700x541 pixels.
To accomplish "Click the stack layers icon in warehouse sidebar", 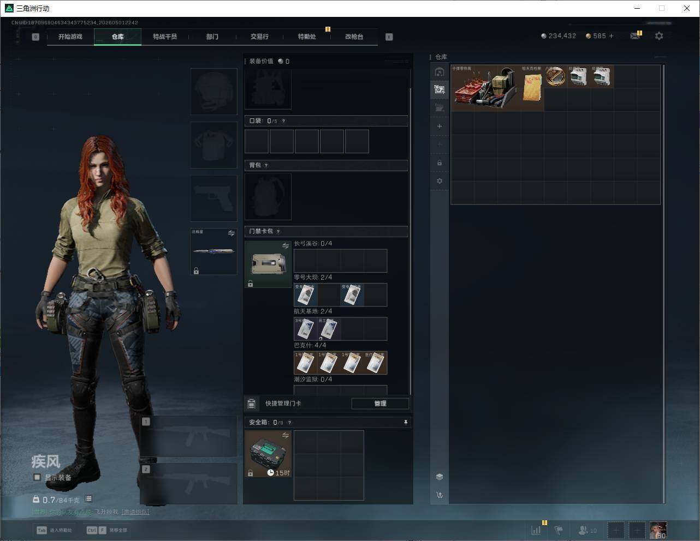I will tap(440, 477).
